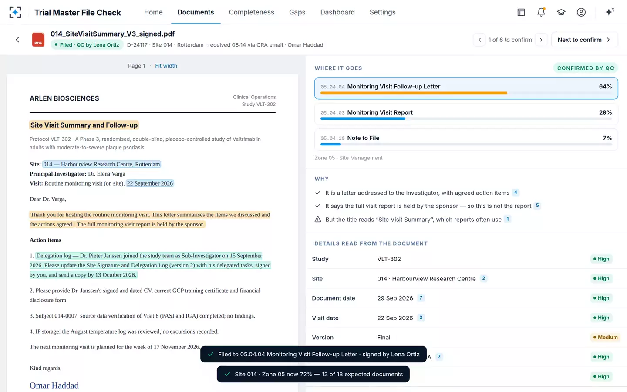This screenshot has height=392, width=627.
Task: Click the notification bell icon
Action: pyautogui.click(x=541, y=12)
